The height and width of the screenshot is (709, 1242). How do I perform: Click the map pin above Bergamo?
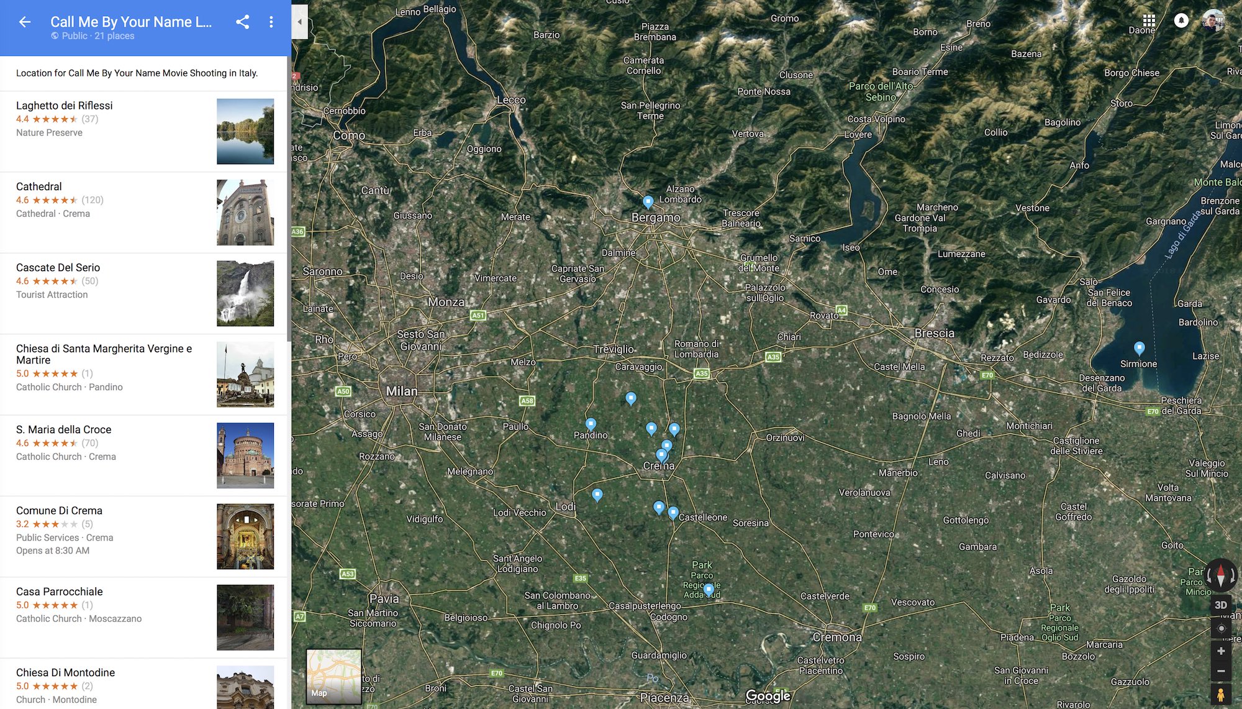(648, 202)
